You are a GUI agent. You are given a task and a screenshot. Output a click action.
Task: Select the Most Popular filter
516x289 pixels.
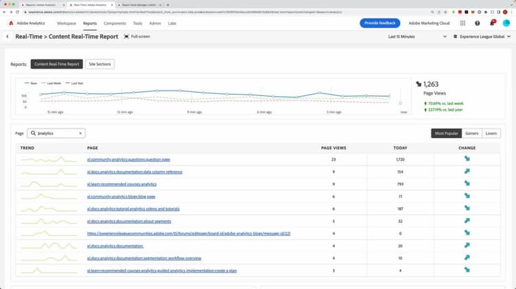pos(447,133)
